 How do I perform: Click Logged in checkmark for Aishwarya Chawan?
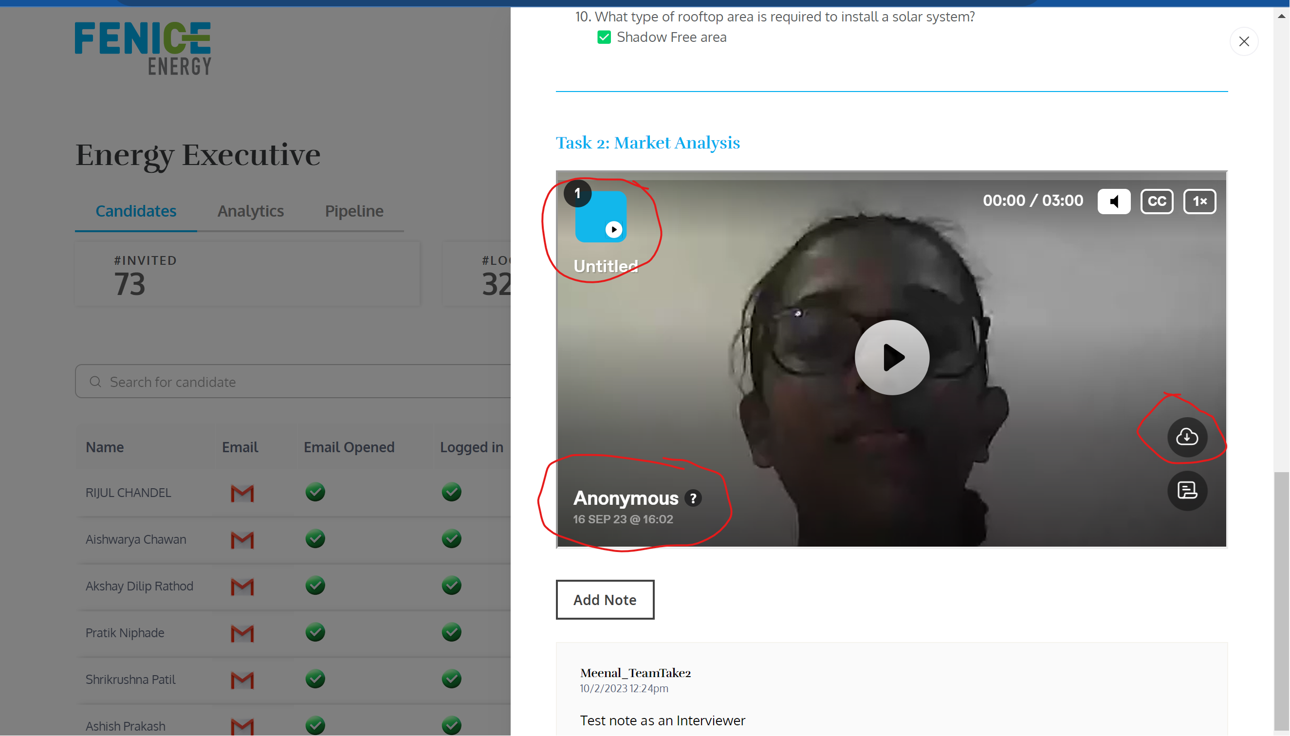[x=451, y=539]
